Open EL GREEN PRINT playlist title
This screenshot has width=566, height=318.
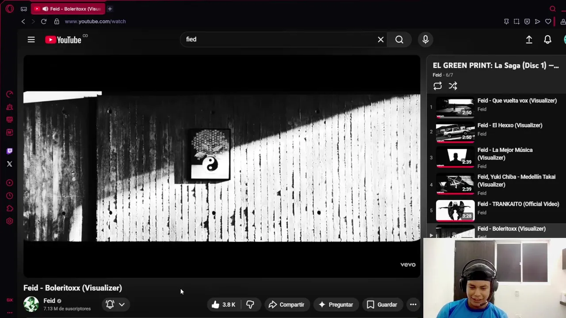[496, 65]
